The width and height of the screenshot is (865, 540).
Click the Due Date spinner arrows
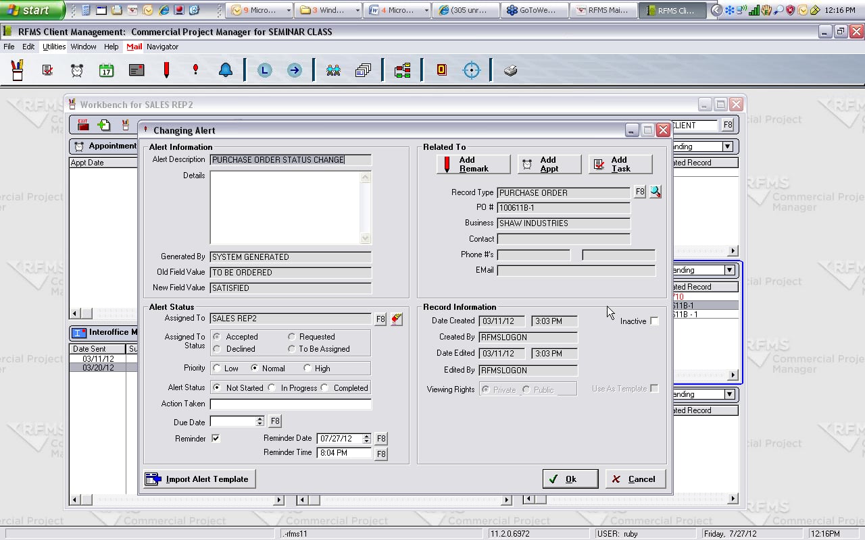pos(259,421)
